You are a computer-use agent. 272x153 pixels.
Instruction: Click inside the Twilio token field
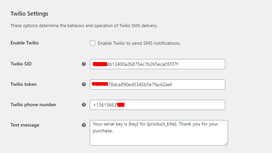click(x=157, y=84)
